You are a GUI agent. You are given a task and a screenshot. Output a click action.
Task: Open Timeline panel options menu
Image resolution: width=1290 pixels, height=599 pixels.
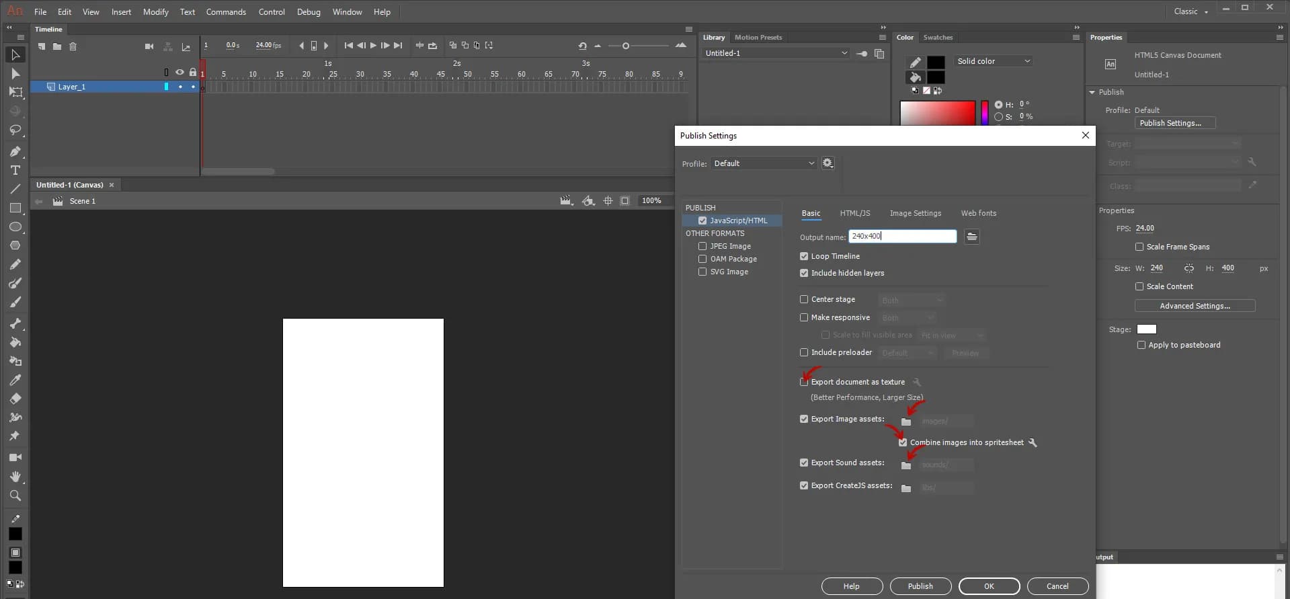point(688,30)
